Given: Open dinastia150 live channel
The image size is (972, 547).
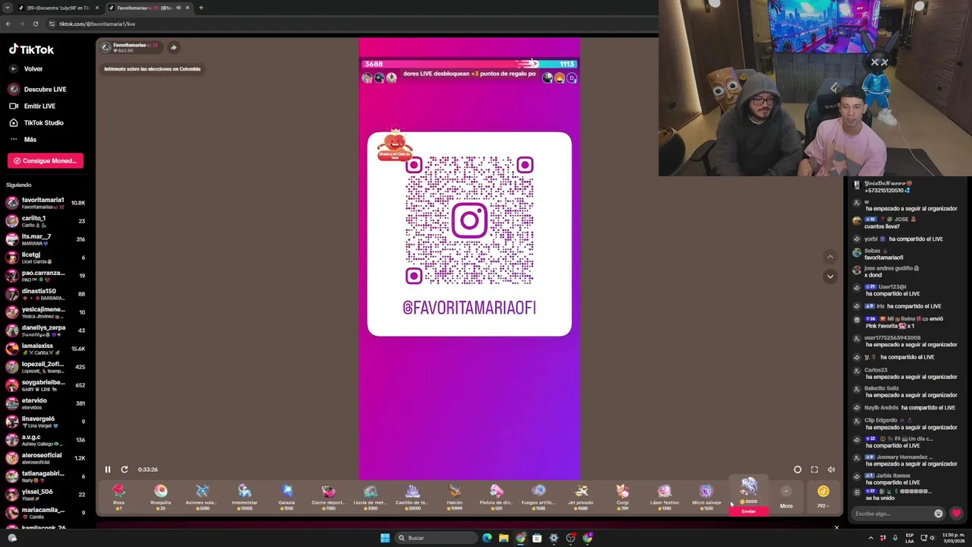Looking at the screenshot, I should [x=46, y=294].
